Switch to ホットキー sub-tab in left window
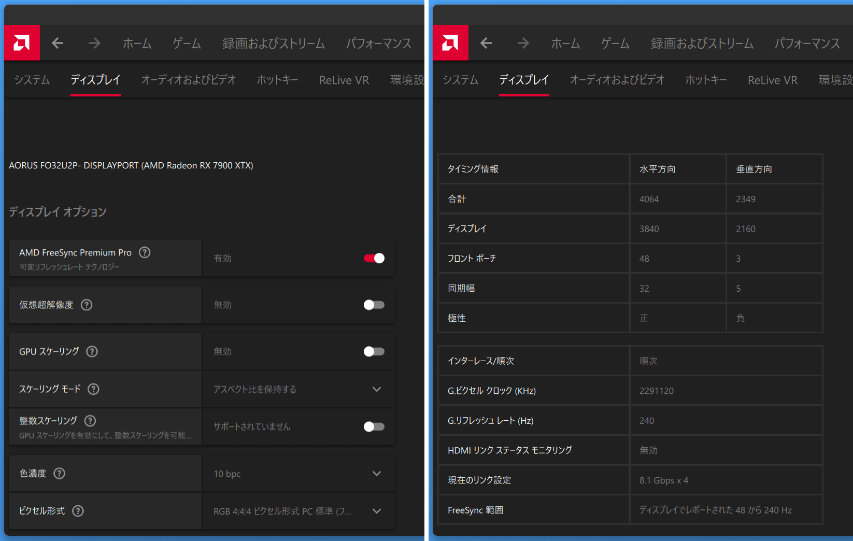Viewport: 853px width, 541px height. click(278, 80)
